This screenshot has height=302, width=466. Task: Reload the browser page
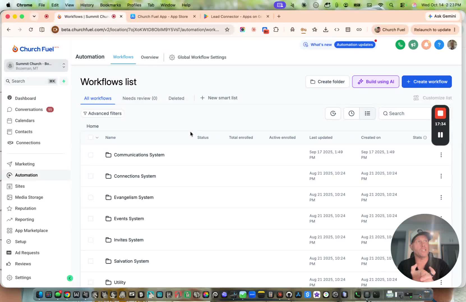click(31, 30)
